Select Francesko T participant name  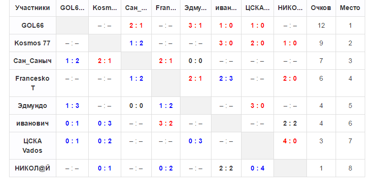tap(32, 83)
